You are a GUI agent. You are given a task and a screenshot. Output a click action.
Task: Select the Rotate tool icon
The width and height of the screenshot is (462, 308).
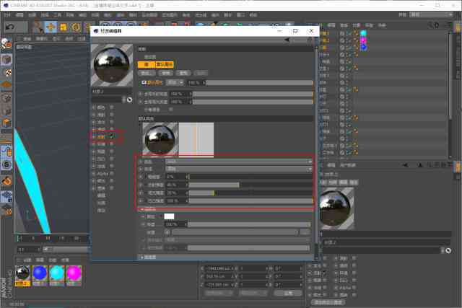(76, 27)
